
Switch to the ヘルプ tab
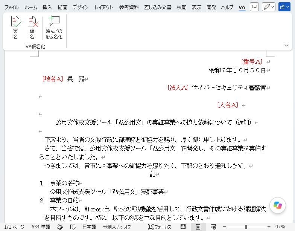pyautogui.click(x=227, y=8)
